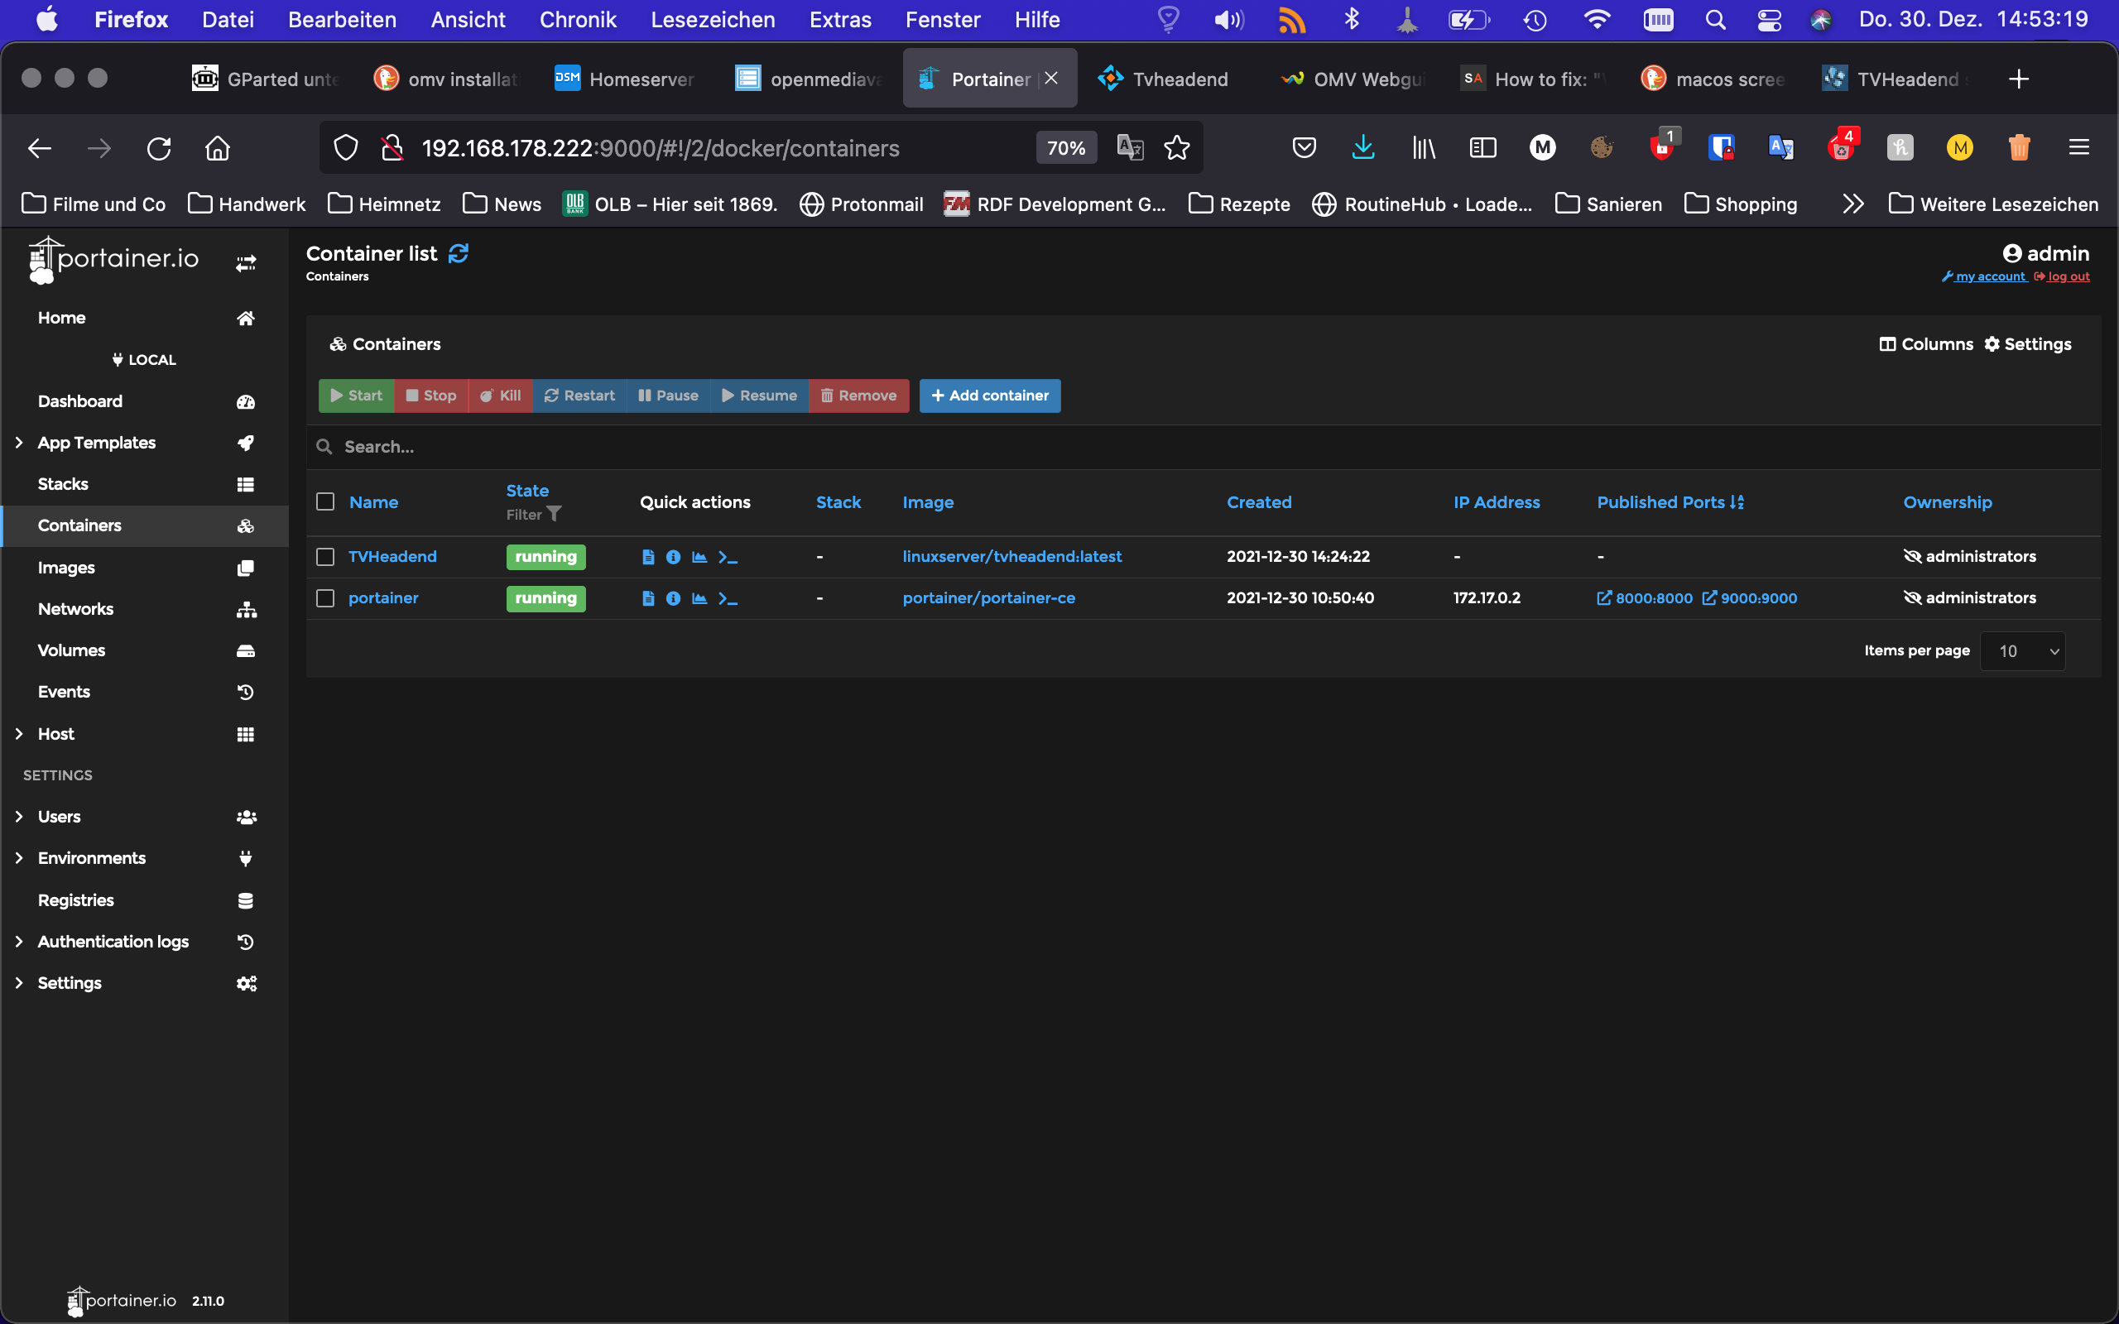Open Columns selector
The width and height of the screenshot is (2119, 1324).
(1925, 344)
